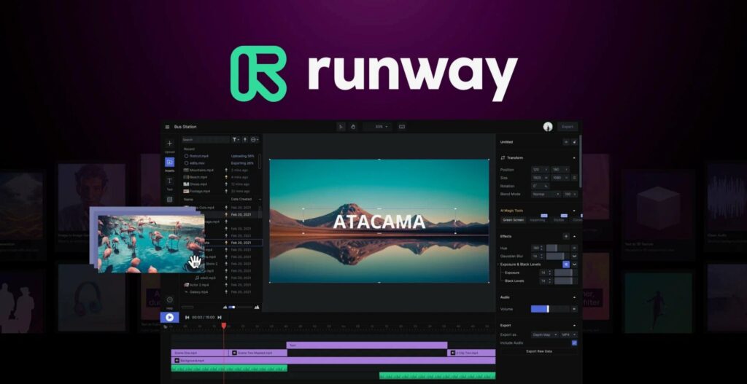Select the Text tool in sidebar
The height and width of the screenshot is (384, 747).
(x=169, y=181)
